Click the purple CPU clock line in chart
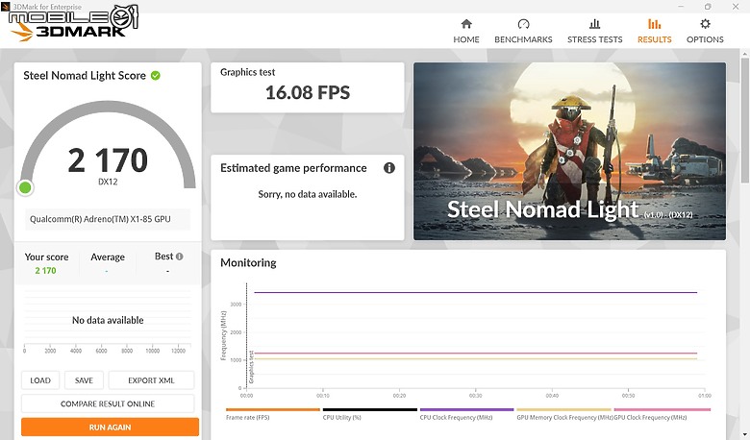The width and height of the screenshot is (750, 440). coord(475,292)
